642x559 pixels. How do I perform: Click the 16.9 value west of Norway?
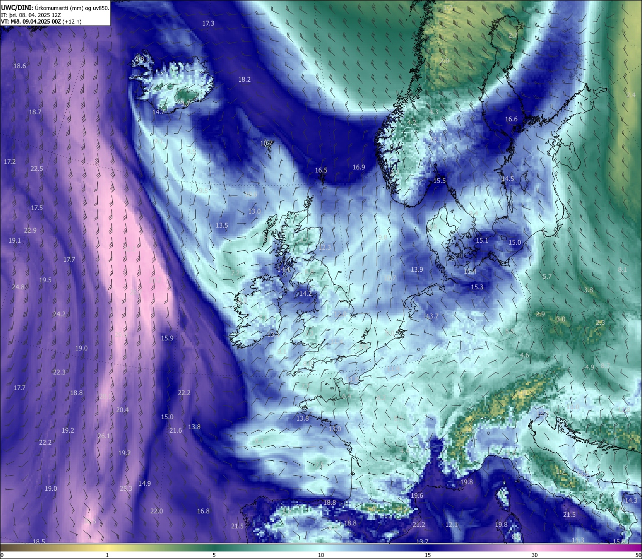(359, 167)
